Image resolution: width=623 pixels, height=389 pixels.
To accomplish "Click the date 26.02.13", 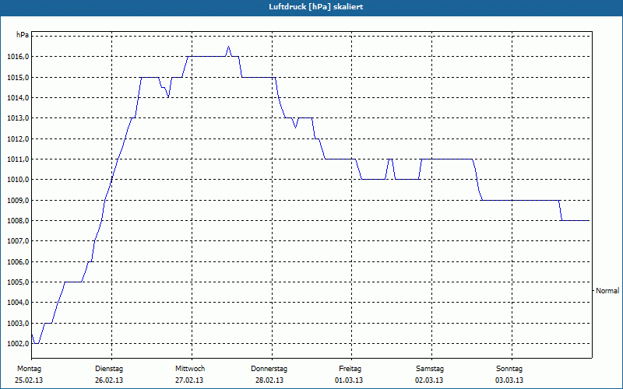I will (109, 380).
